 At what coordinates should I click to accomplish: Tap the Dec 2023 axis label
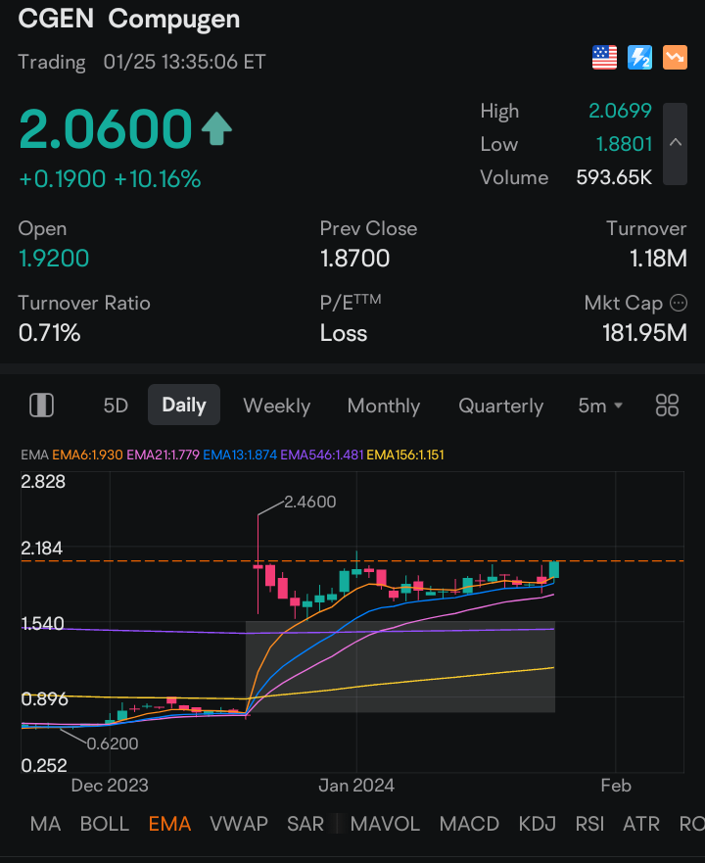pyautogui.click(x=110, y=786)
